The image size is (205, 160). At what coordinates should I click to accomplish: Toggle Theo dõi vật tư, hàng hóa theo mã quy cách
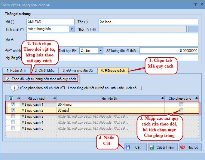point(8,79)
